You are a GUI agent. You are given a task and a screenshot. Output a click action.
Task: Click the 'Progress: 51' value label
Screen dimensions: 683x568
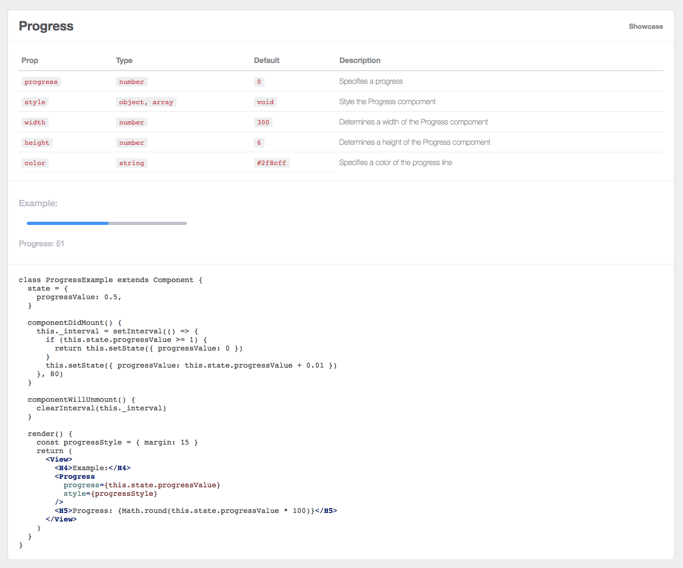[42, 244]
